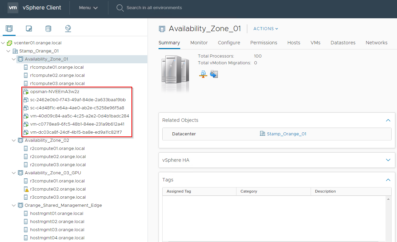397x242 pixels.
Task: Switch to the VMs and Templates inventory view
Action: (x=29, y=29)
